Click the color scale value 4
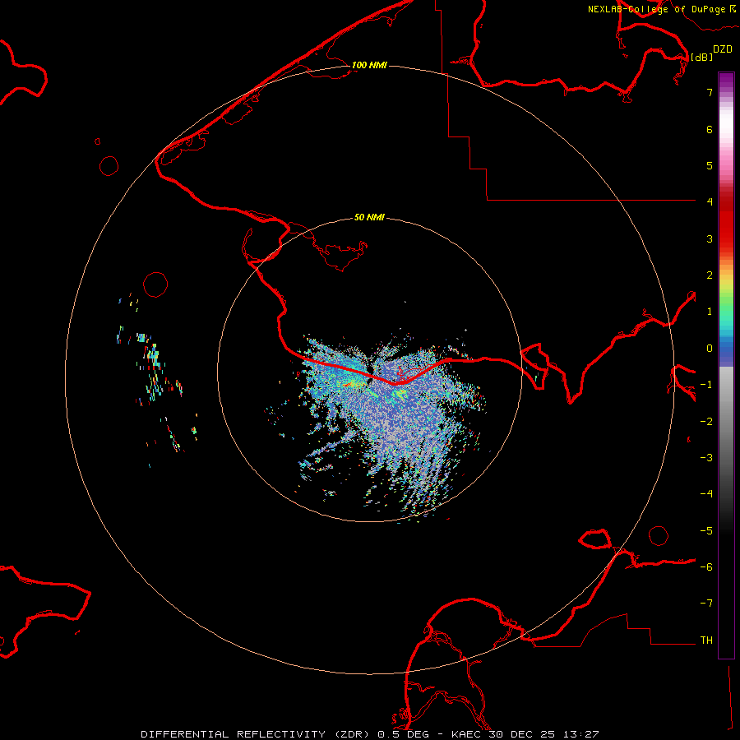740x740 pixels. tap(710, 202)
